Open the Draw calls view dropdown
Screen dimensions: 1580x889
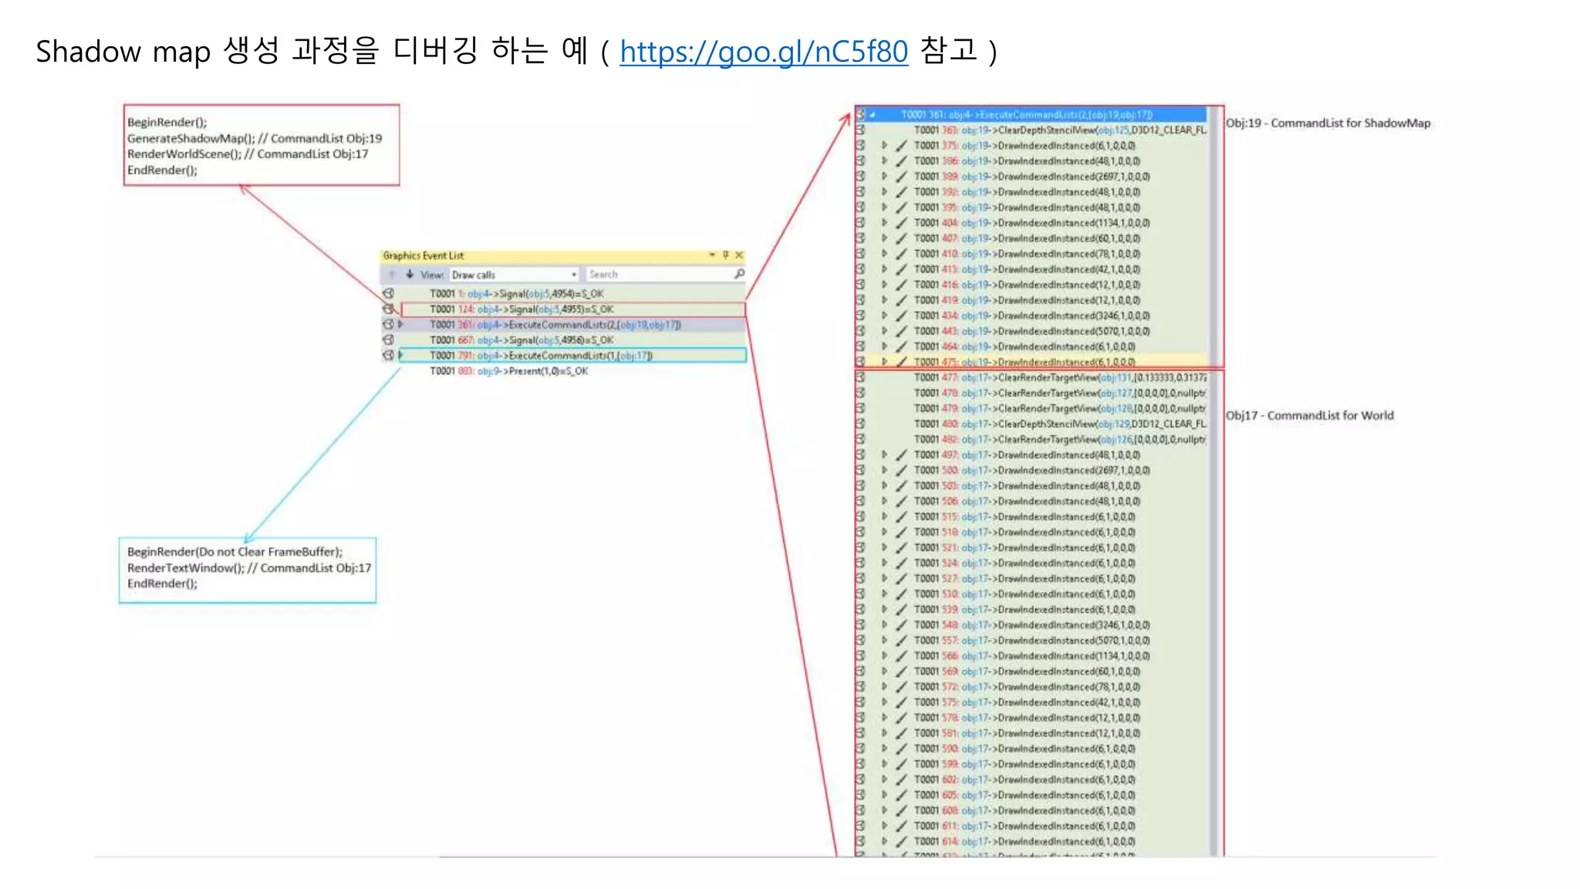pyautogui.click(x=572, y=275)
